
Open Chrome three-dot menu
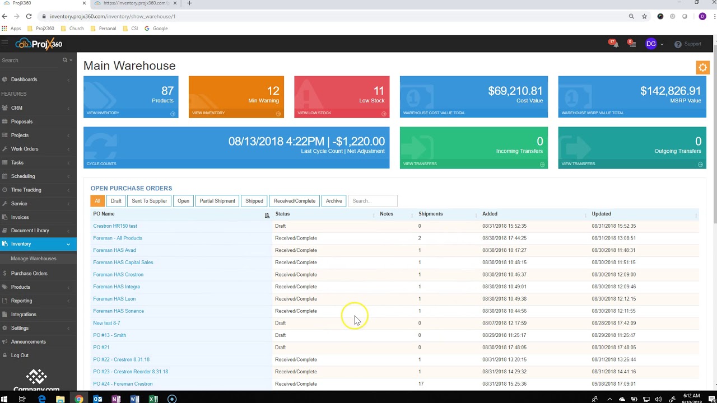click(x=714, y=16)
